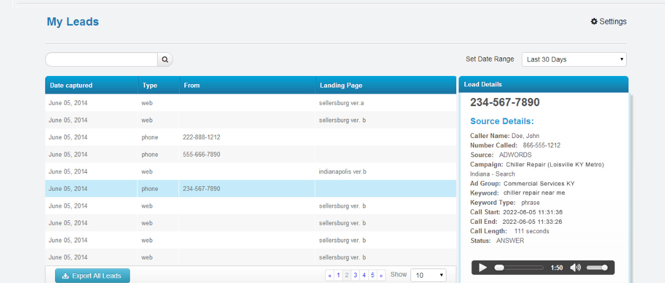Sort by Landing Page column header

point(386,85)
